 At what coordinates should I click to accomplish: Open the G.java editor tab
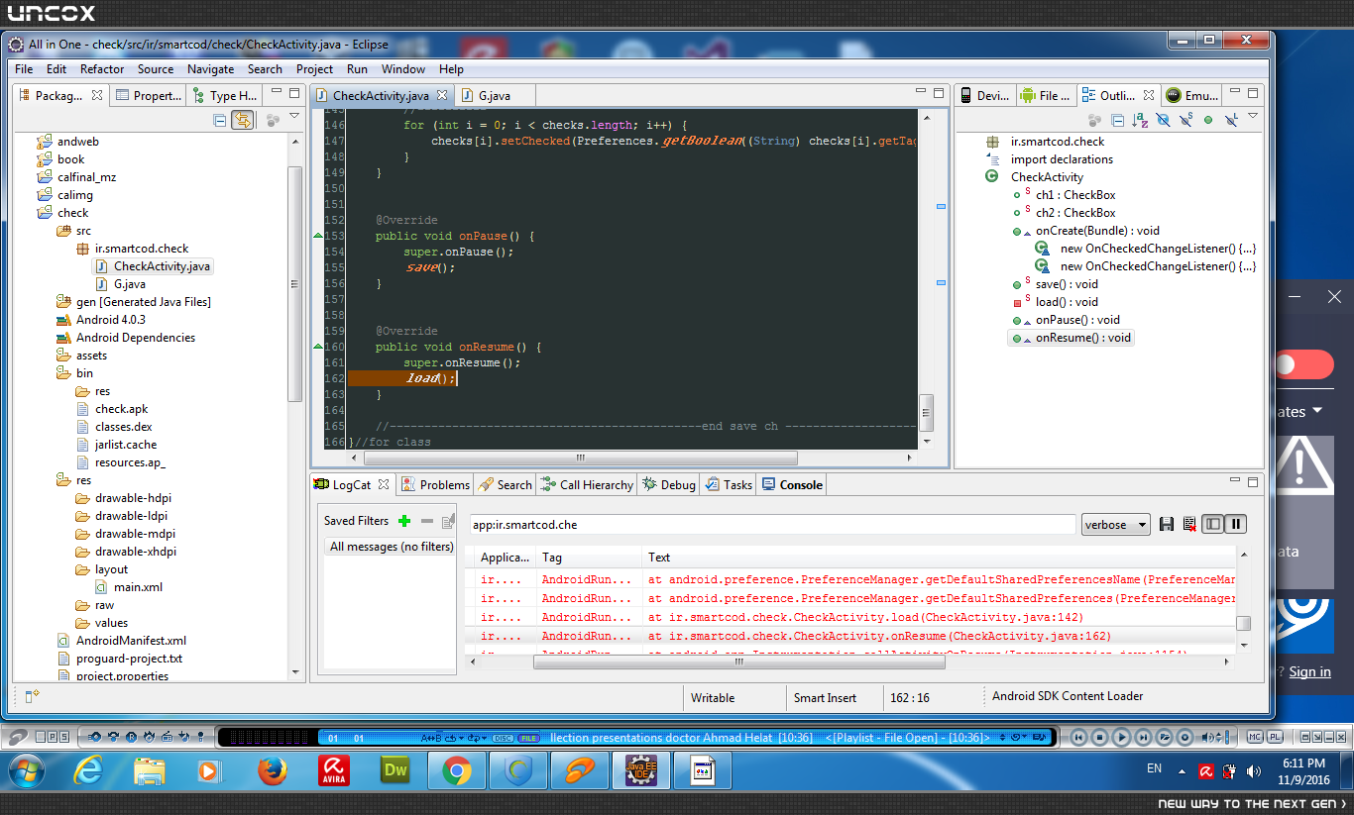point(495,95)
